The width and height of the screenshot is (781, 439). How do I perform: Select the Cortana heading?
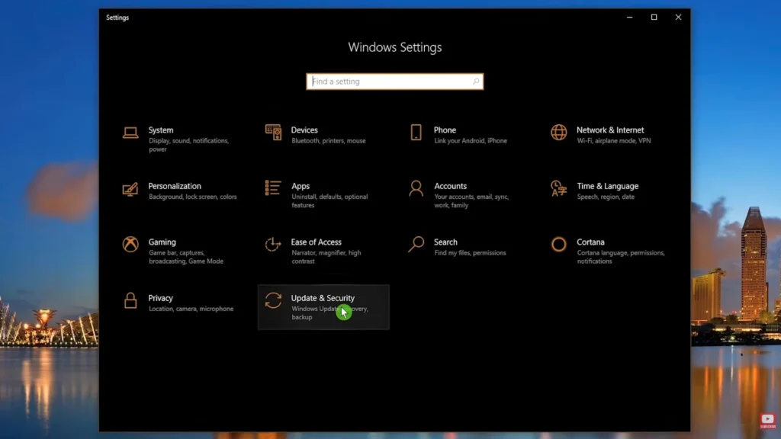coord(590,242)
